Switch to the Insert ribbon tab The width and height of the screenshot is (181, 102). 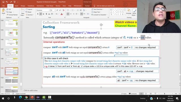pyautogui.click(x=16, y=6)
